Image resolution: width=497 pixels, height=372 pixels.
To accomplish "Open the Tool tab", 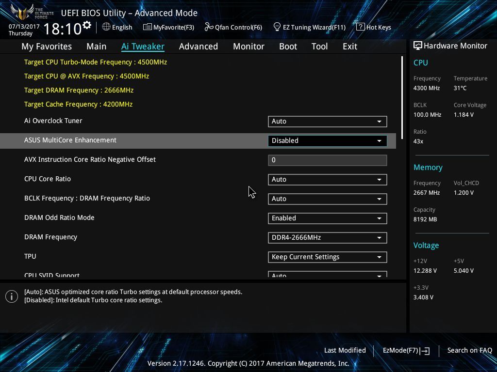I will pos(319,46).
